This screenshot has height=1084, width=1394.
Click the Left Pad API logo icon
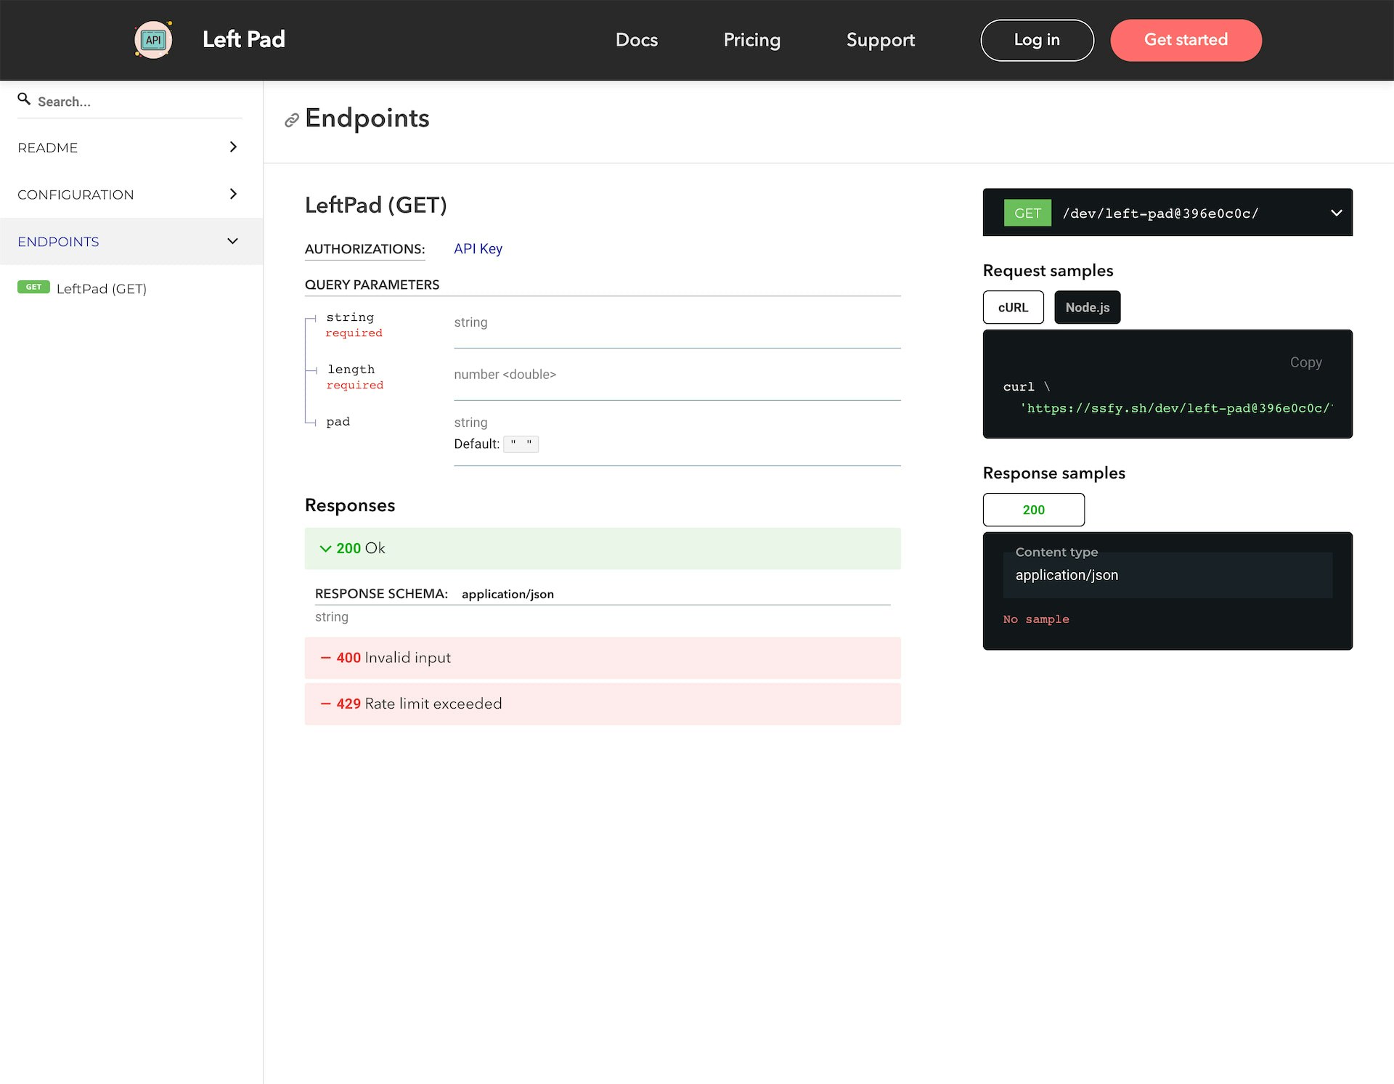(152, 39)
